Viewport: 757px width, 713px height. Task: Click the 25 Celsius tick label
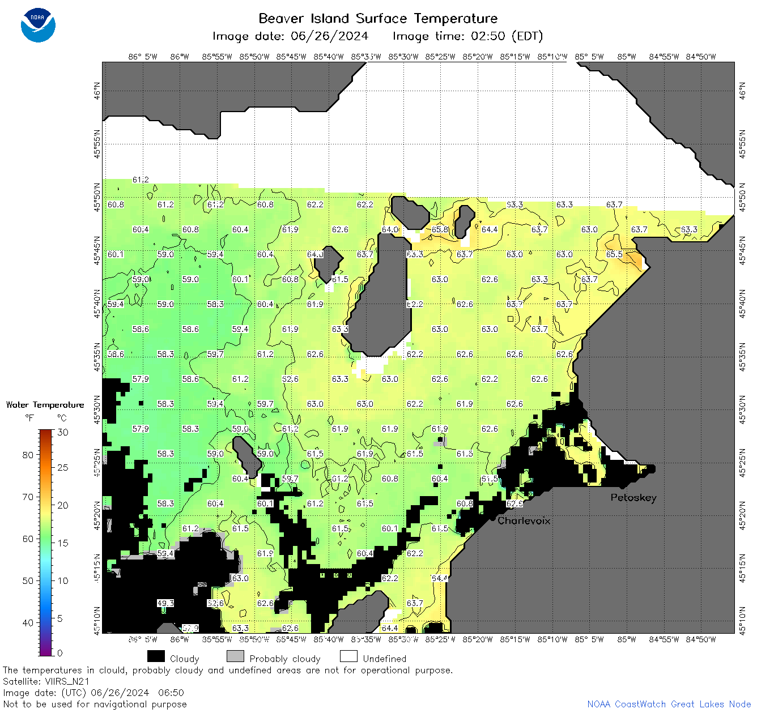click(63, 467)
